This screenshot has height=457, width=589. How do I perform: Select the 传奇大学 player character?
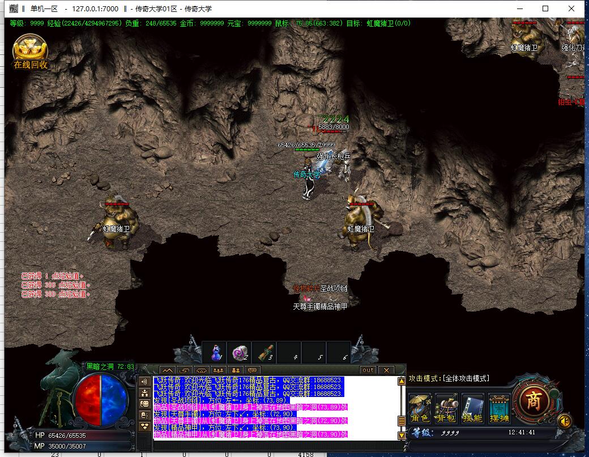coord(310,180)
